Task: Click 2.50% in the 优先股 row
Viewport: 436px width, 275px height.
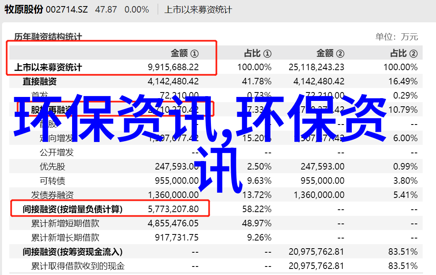Action: [259, 167]
